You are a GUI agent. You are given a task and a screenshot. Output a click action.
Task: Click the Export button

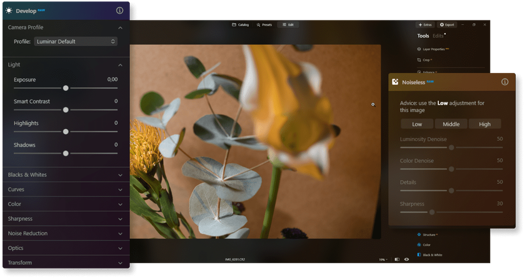pos(447,25)
